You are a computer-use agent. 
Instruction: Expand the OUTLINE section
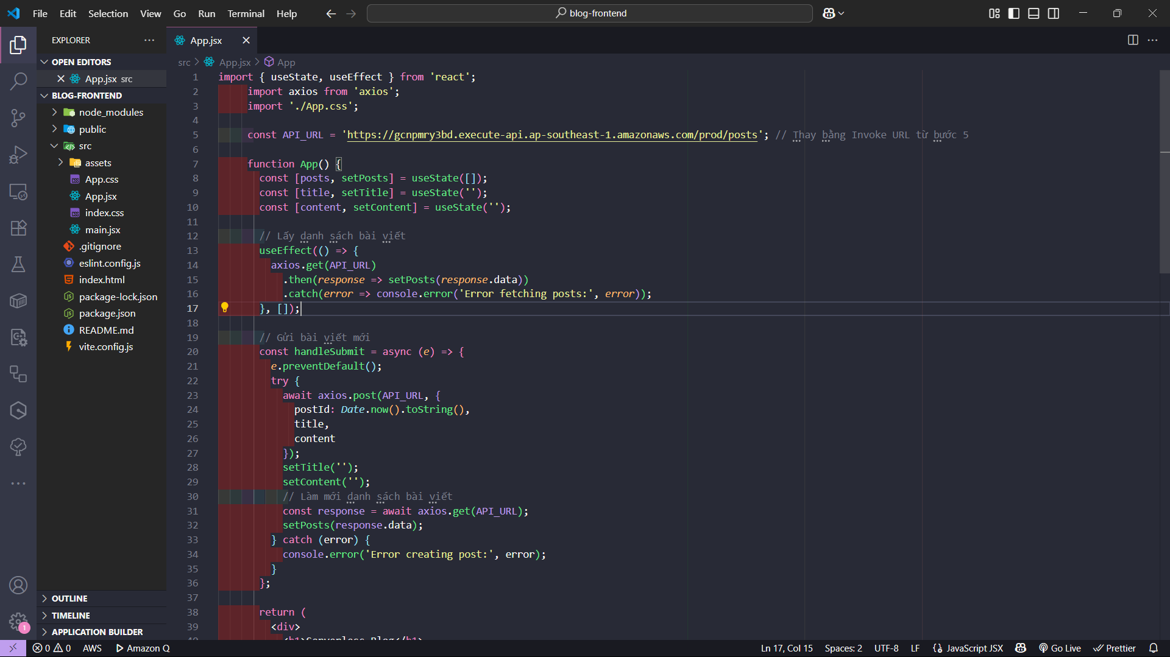(x=69, y=599)
